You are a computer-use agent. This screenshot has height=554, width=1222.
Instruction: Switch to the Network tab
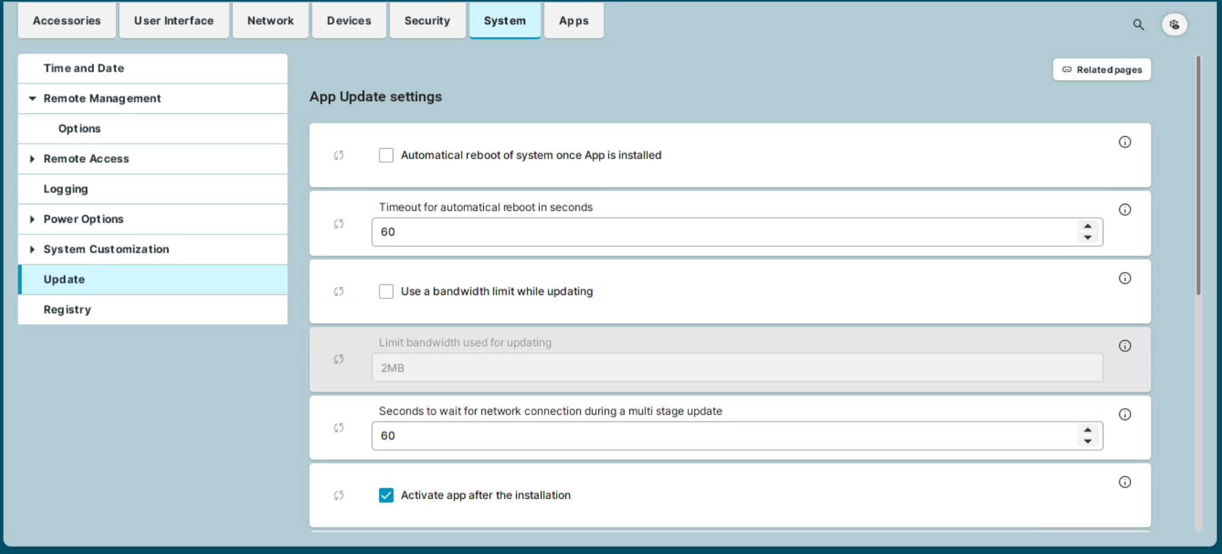270,21
